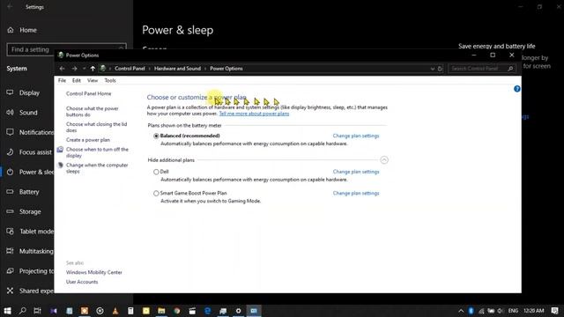
Task: Open the Tools menu
Action: [110, 80]
